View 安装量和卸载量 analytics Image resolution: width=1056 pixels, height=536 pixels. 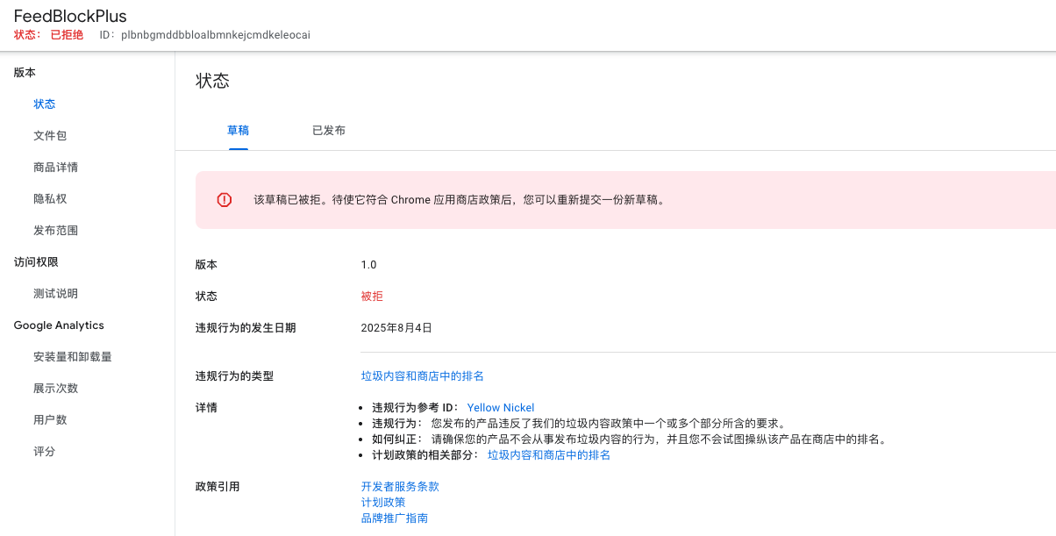[x=73, y=357]
